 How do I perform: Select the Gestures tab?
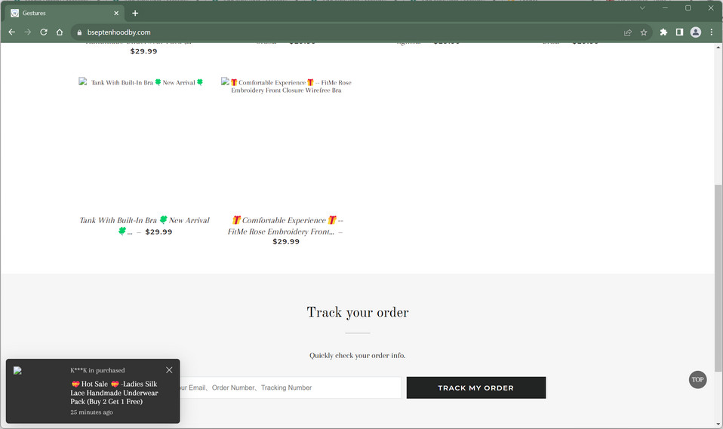65,13
